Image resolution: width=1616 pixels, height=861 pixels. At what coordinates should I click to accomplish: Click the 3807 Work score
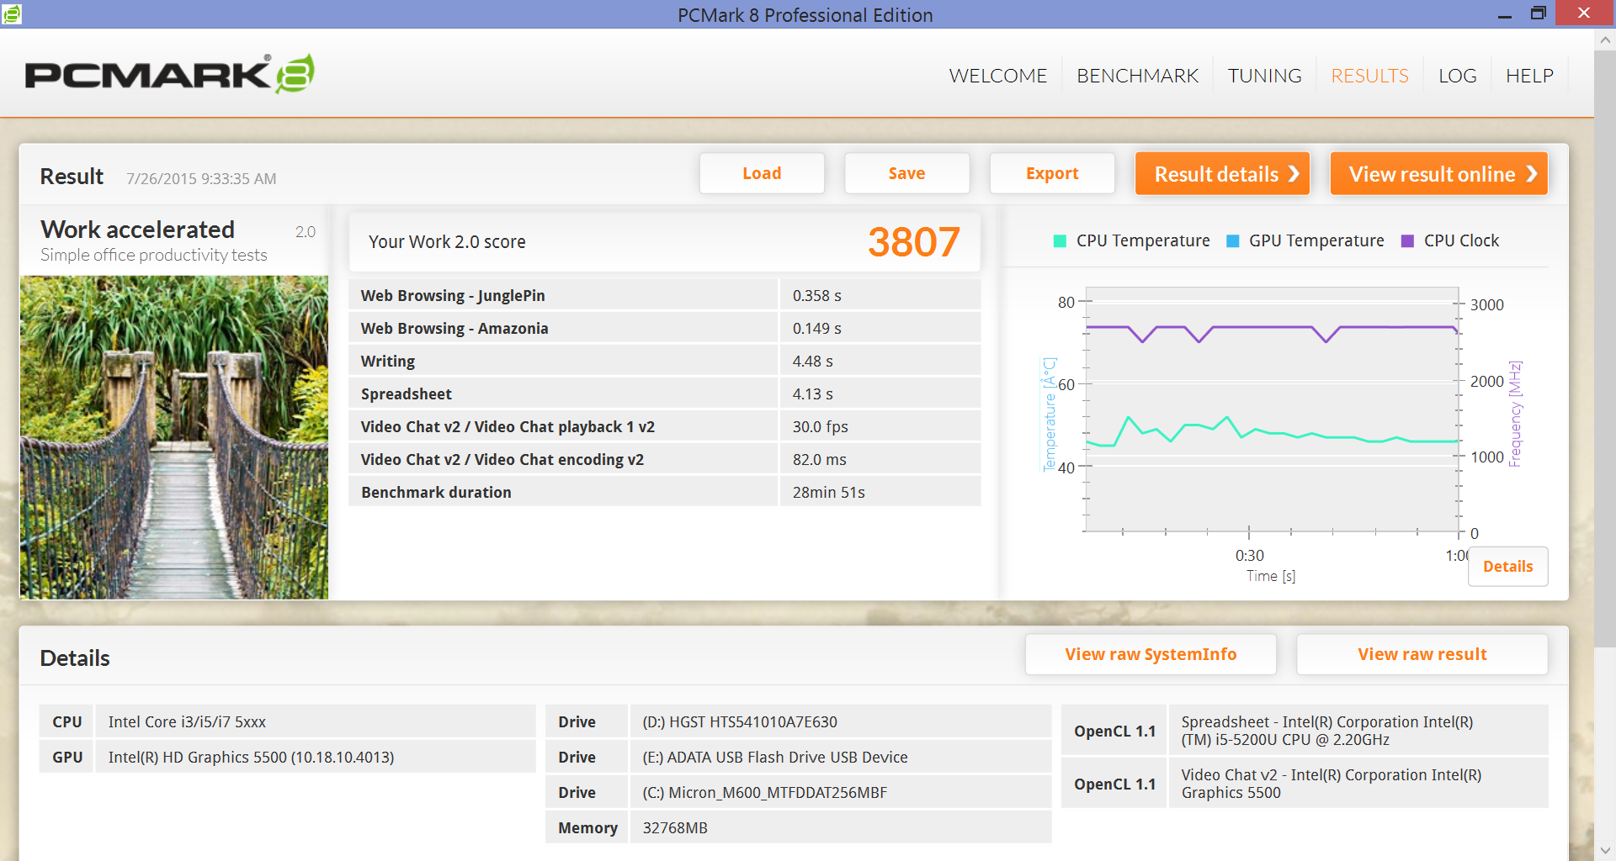tap(913, 242)
